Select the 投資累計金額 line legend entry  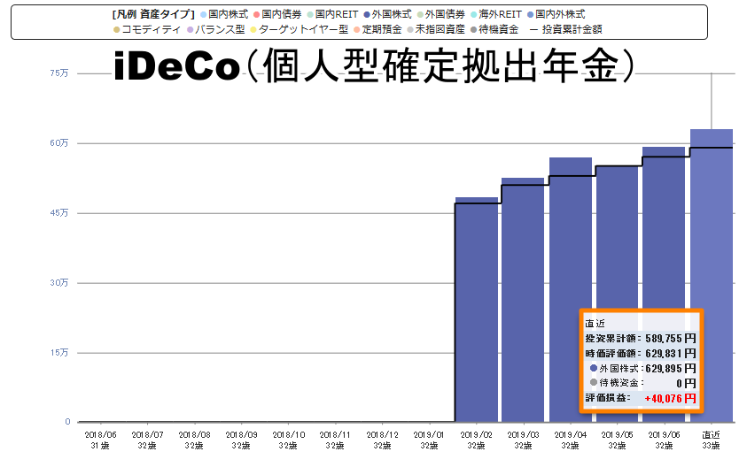coord(566,29)
